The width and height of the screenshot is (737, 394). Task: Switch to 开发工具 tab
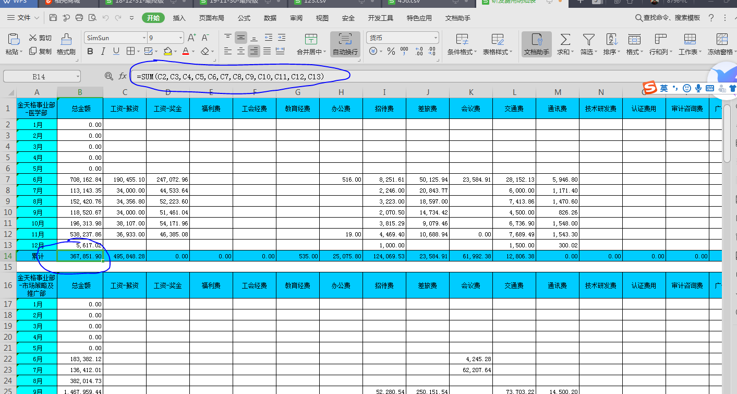click(x=381, y=18)
